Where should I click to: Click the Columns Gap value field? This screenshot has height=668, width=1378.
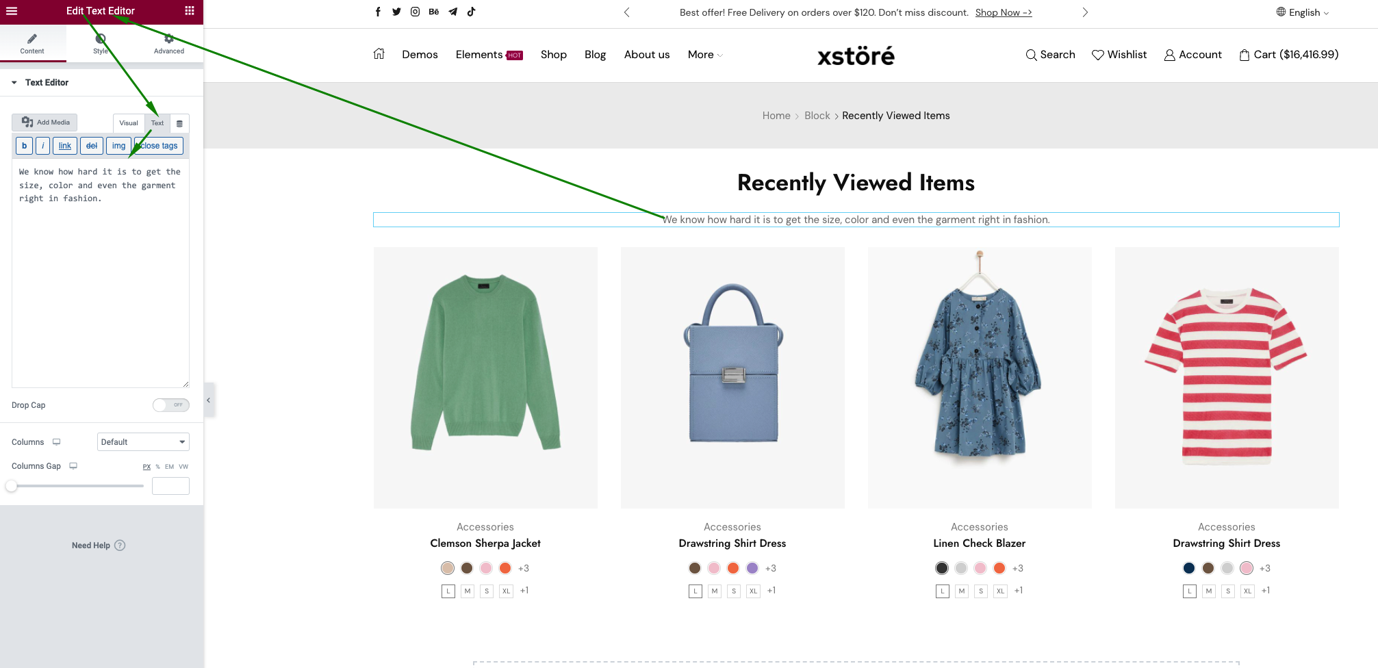pyautogui.click(x=170, y=486)
